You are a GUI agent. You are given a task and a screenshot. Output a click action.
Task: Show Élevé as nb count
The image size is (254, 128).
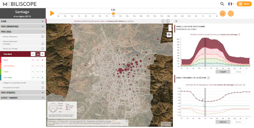pos(38,60)
